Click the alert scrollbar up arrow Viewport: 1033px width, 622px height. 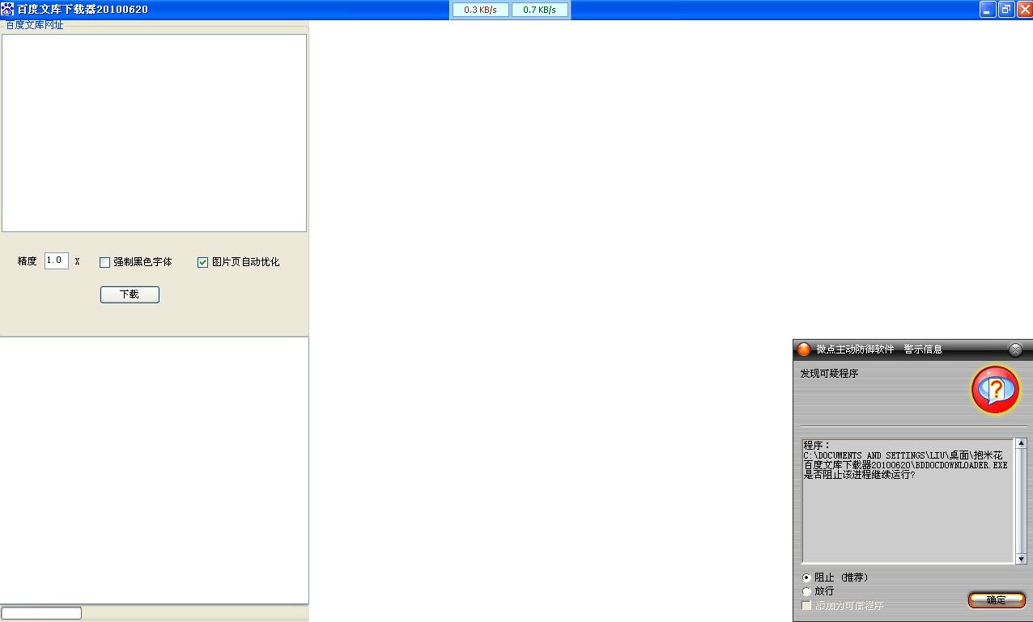(1021, 443)
